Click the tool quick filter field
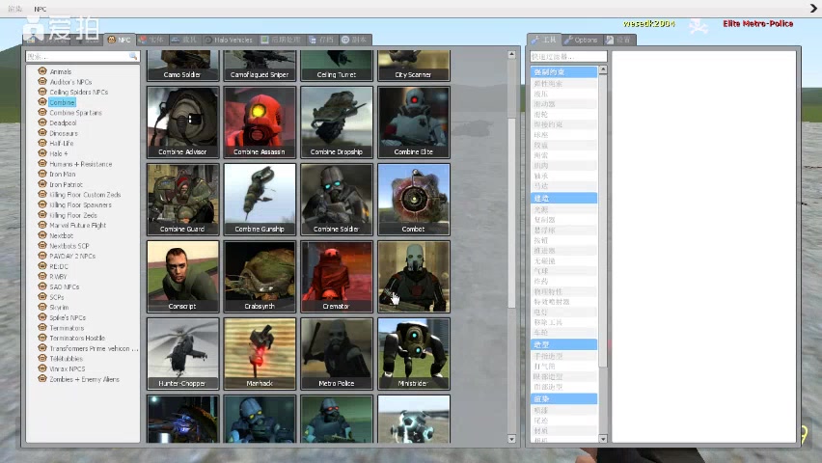Viewport: 822px width, 463px height. coord(568,56)
